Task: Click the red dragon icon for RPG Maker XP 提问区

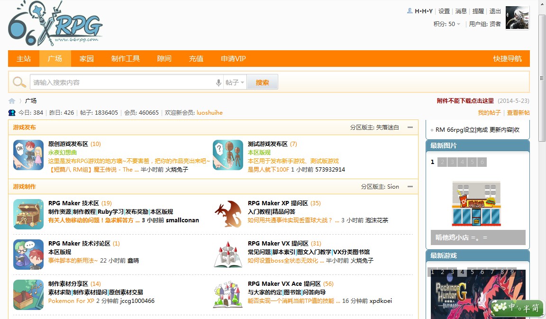Action: click(x=227, y=214)
